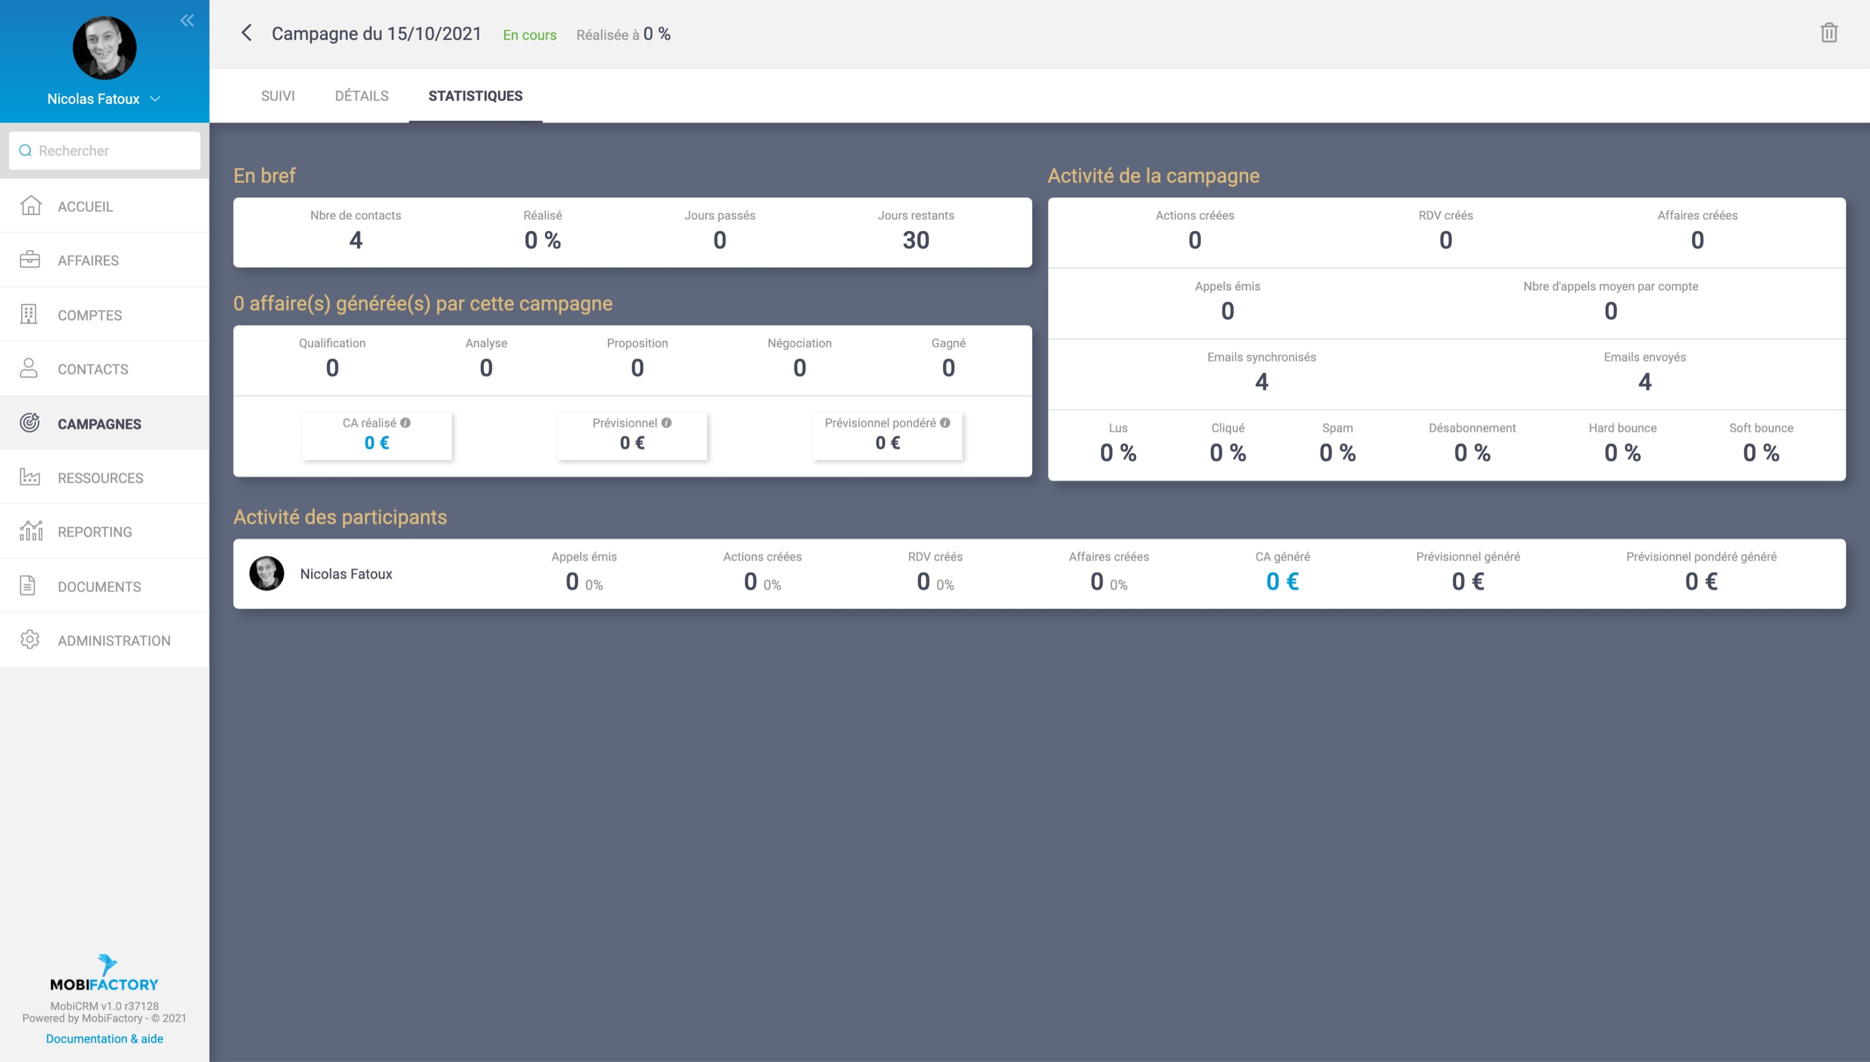
Task: Select the Statistiques tab
Action: [x=475, y=96]
